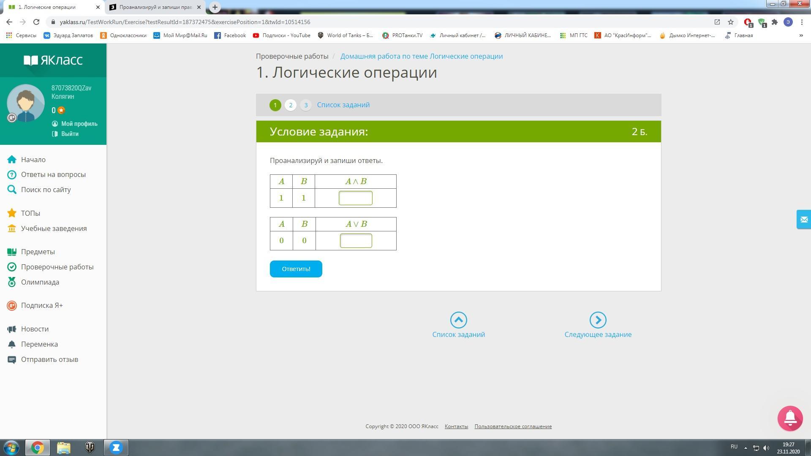Go to task number 2
Screen dimensions: 811x456
pyautogui.click(x=291, y=105)
